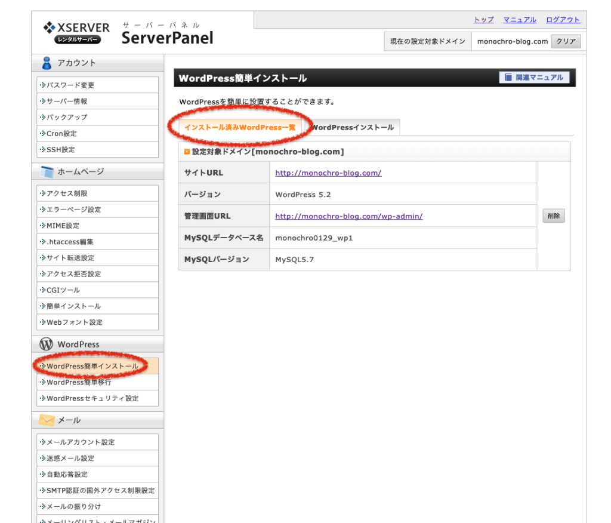This screenshot has width=611, height=523.
Task: Click the 設定対象ドメイン[monochro-blog.com] heading
Action: [x=268, y=152]
